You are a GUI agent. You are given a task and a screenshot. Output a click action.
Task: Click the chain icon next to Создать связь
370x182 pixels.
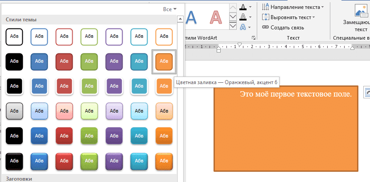pos(266,27)
